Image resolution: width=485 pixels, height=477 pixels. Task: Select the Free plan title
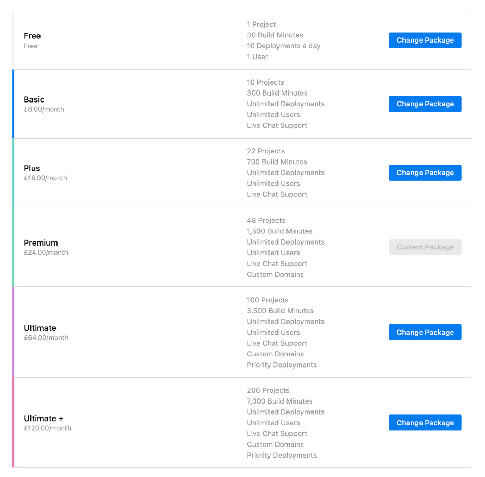[x=32, y=36]
